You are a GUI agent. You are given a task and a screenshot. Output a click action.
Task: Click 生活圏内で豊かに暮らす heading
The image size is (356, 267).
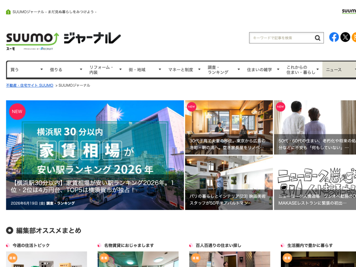(x=310, y=246)
